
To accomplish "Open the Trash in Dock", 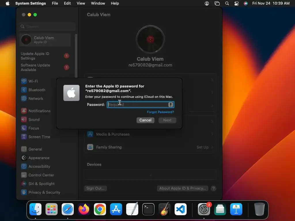I will pyautogui.click(x=260, y=209).
